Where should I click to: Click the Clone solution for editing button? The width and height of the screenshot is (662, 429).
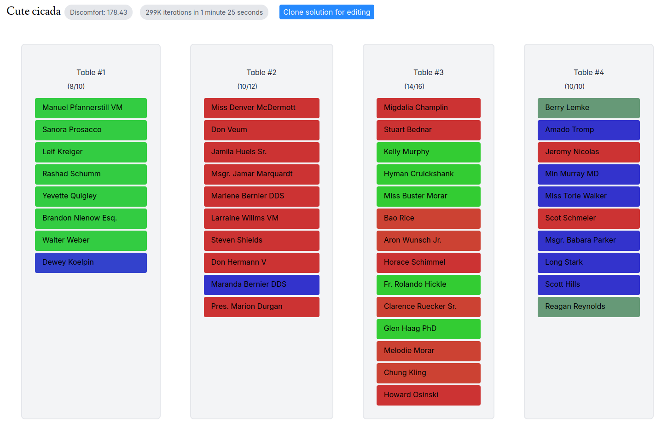(x=326, y=12)
